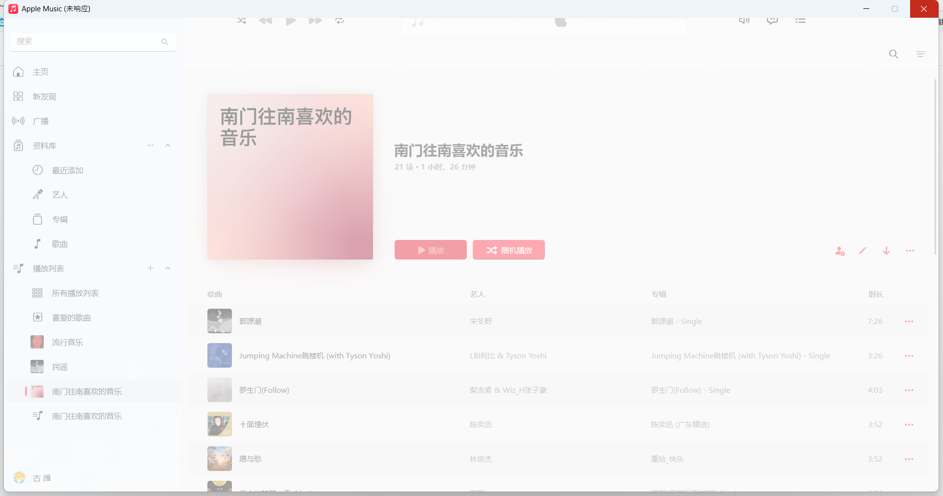Show the lyrics panel

[772, 21]
